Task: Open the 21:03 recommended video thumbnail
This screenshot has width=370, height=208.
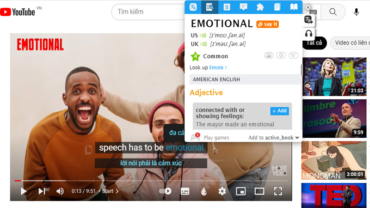Action: 334,76
